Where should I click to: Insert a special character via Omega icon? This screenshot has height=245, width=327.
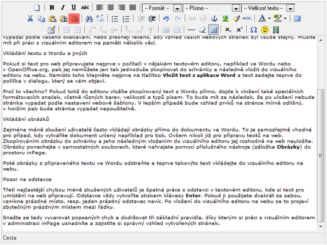[253, 30]
